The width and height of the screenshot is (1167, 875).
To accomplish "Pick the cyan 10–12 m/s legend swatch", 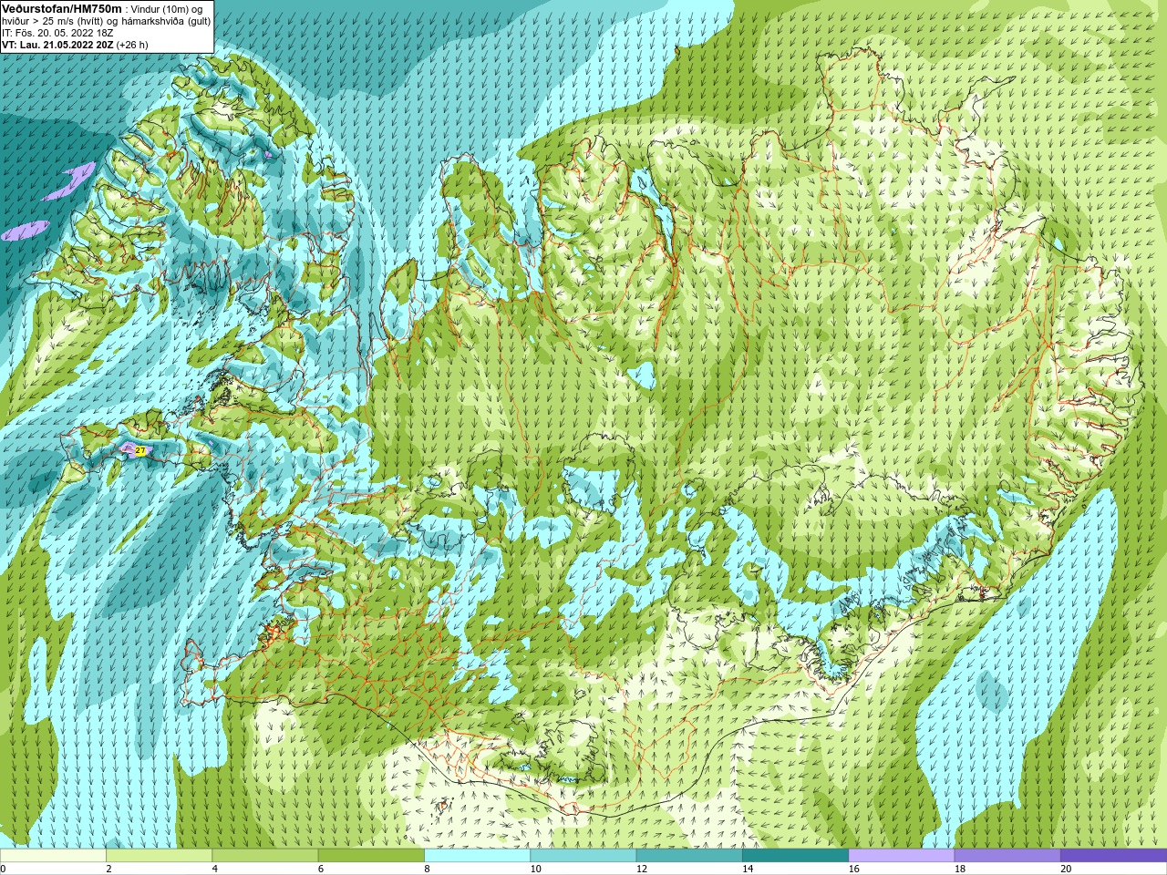I will 583,856.
